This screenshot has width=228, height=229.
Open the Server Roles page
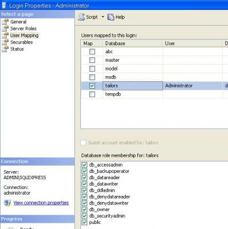click(24, 29)
